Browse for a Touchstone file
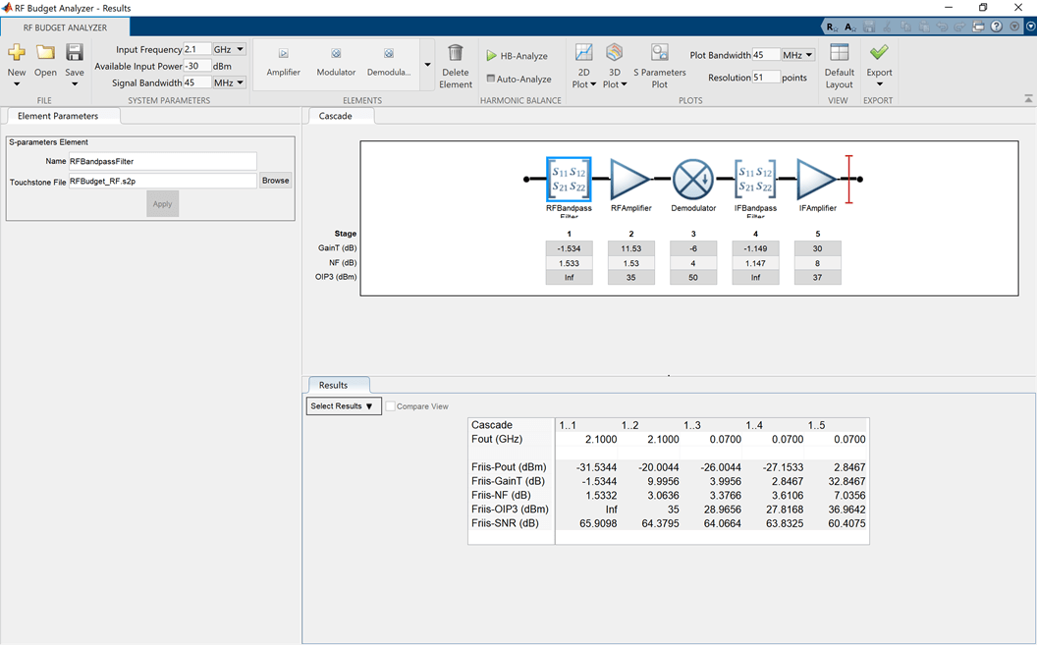 pos(275,181)
